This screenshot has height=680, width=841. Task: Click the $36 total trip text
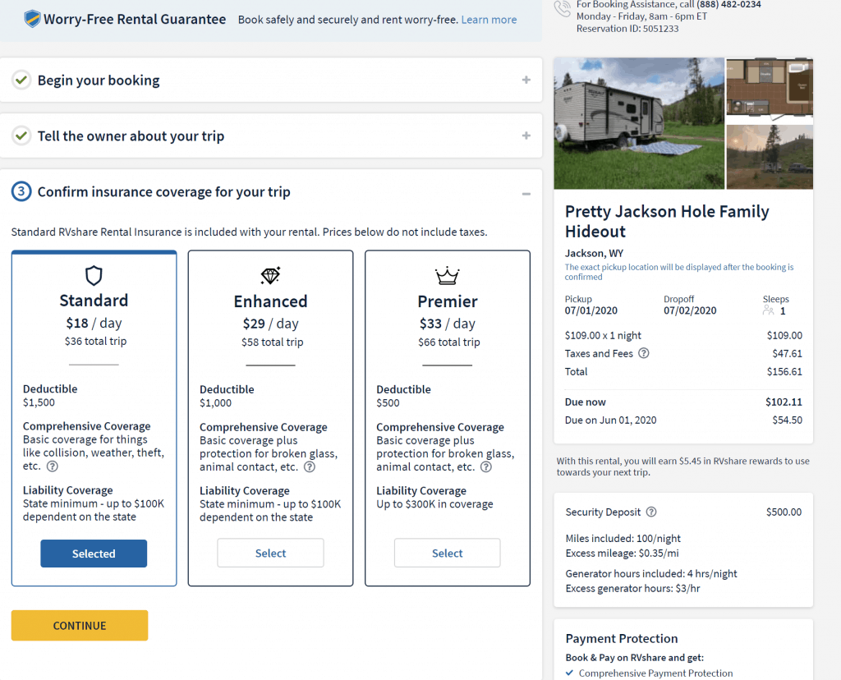click(95, 341)
